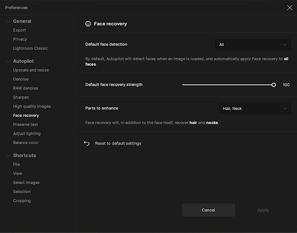297x233 pixels.
Task: Collapse the Shortcuts section chevron
Action: click(8, 155)
